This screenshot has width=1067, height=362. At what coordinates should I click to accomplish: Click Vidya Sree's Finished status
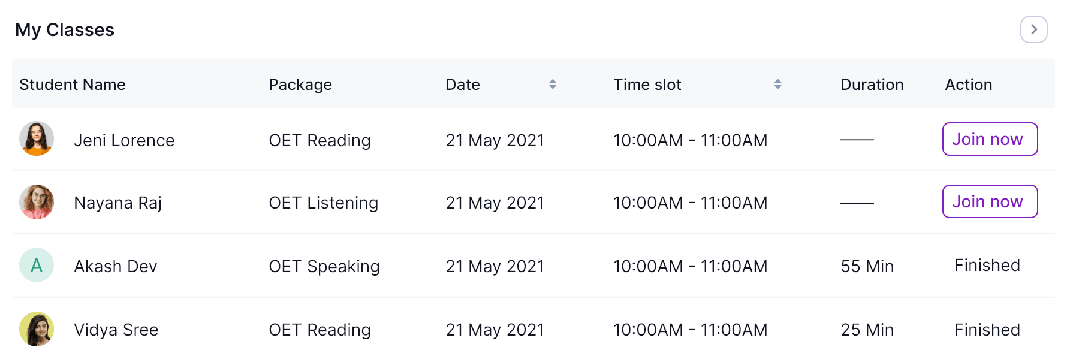point(987,330)
